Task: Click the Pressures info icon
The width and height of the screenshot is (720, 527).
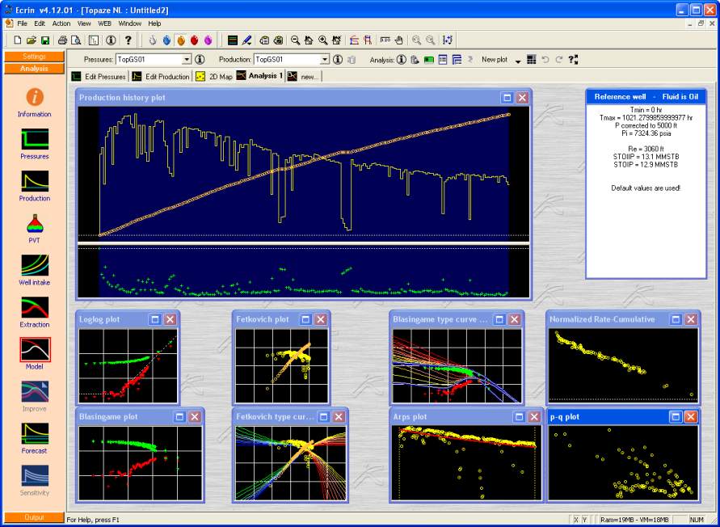Action: coord(200,60)
